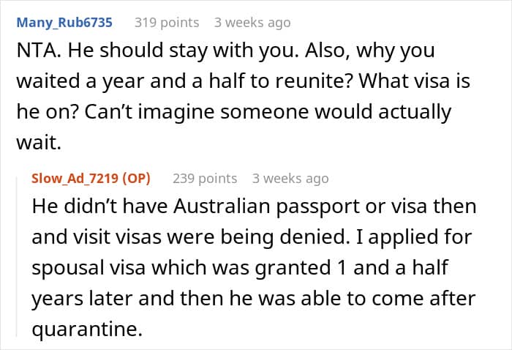512x350 pixels.
Task: Open the top comment's "3 weeks ago" timestamp
Action: click(x=252, y=22)
